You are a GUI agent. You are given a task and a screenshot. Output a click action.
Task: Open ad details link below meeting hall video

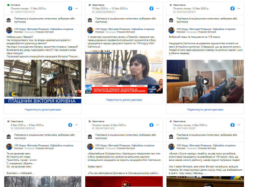pyautogui.click(x=205, y=110)
